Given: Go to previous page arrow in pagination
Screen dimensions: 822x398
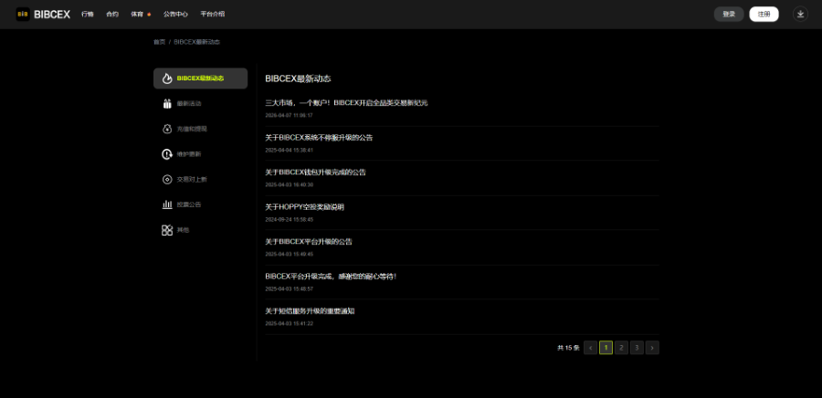Looking at the screenshot, I should [590, 347].
